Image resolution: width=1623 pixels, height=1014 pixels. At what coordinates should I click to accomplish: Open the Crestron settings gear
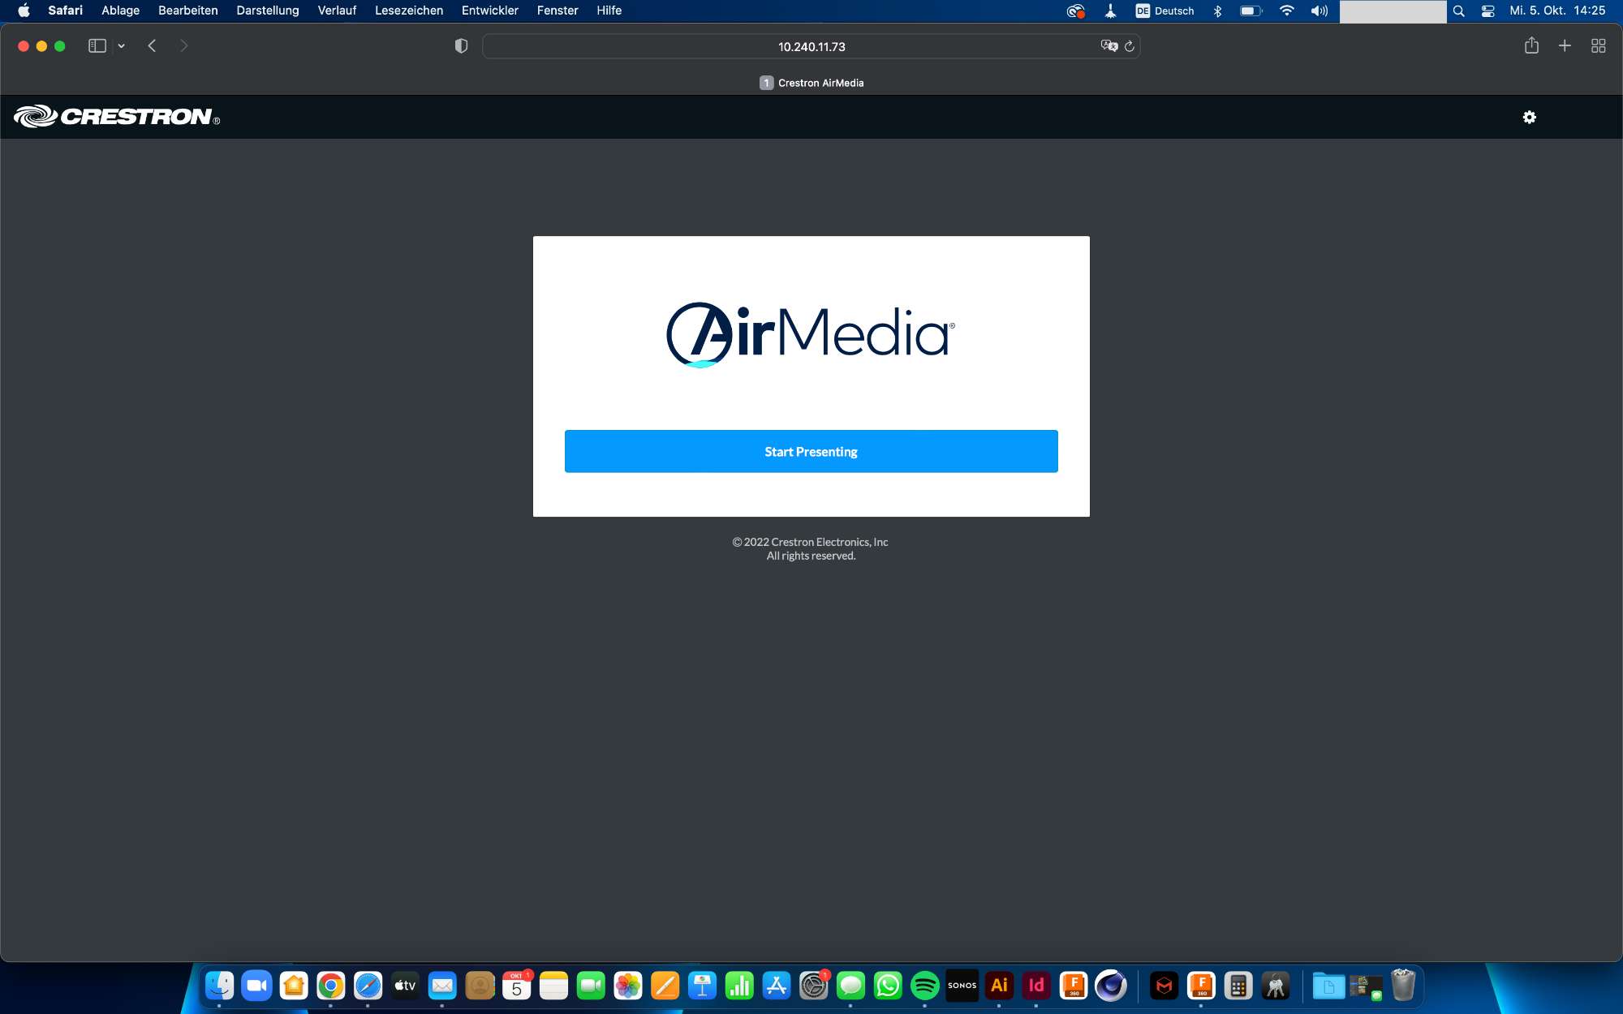[x=1529, y=118]
